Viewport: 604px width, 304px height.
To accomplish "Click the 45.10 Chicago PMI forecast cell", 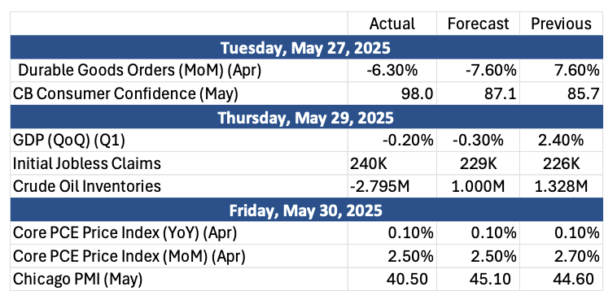I will [x=478, y=280].
